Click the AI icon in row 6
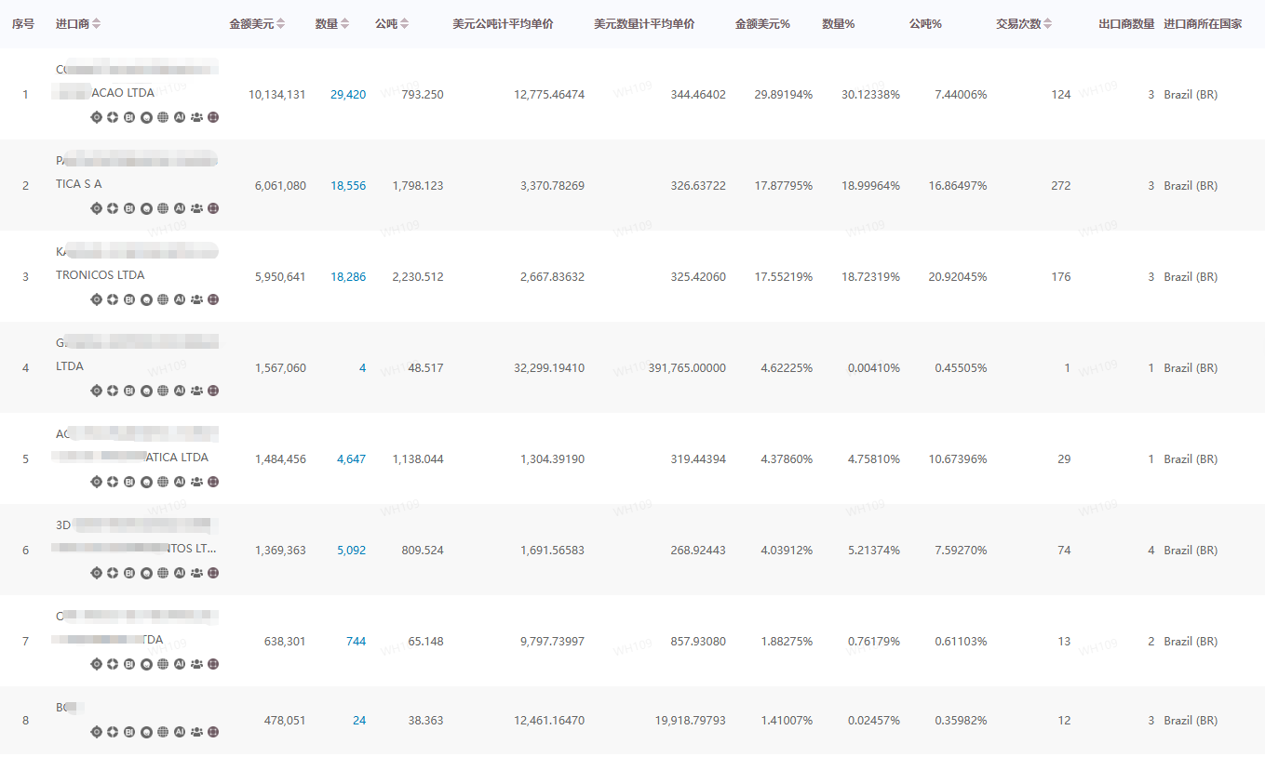Screen dimensions: 1265x757 [x=180, y=573]
